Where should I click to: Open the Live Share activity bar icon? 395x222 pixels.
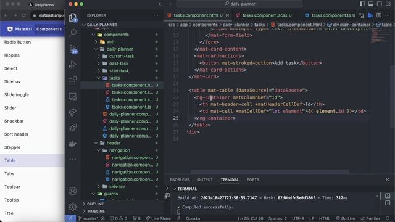click(73, 112)
